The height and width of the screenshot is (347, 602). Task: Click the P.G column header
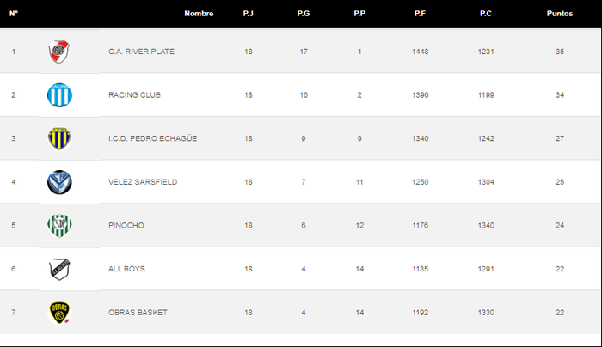(x=304, y=14)
